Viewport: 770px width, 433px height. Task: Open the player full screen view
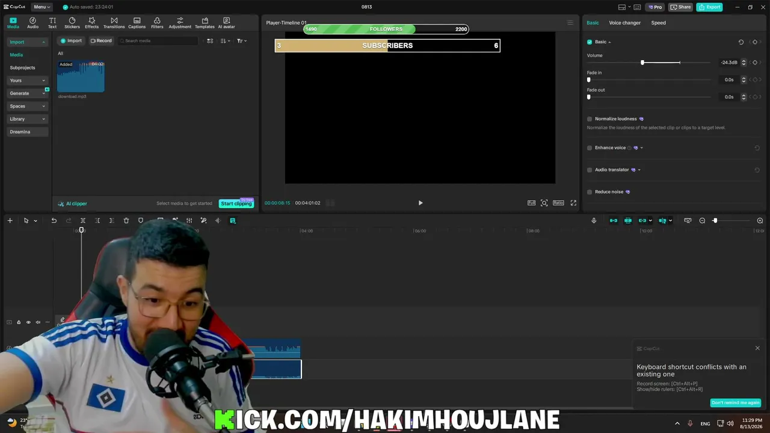pyautogui.click(x=573, y=203)
